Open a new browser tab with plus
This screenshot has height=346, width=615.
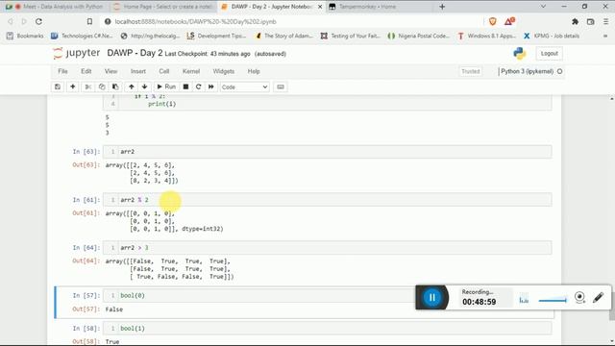tap(442, 7)
